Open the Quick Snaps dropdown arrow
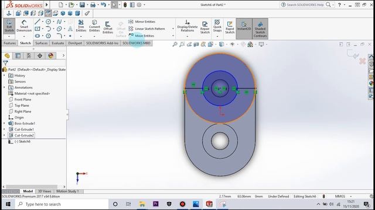Image resolution: width=375 pixels, height=210 pixels. [217, 36]
